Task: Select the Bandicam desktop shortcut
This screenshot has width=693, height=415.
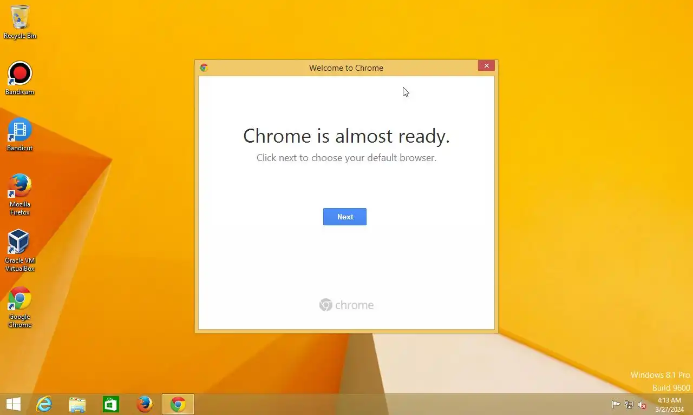Action: coord(20,78)
